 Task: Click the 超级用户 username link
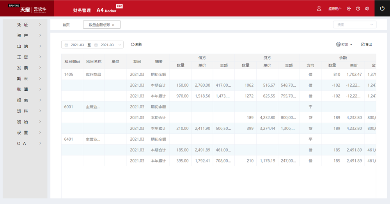pyautogui.click(x=335, y=9)
